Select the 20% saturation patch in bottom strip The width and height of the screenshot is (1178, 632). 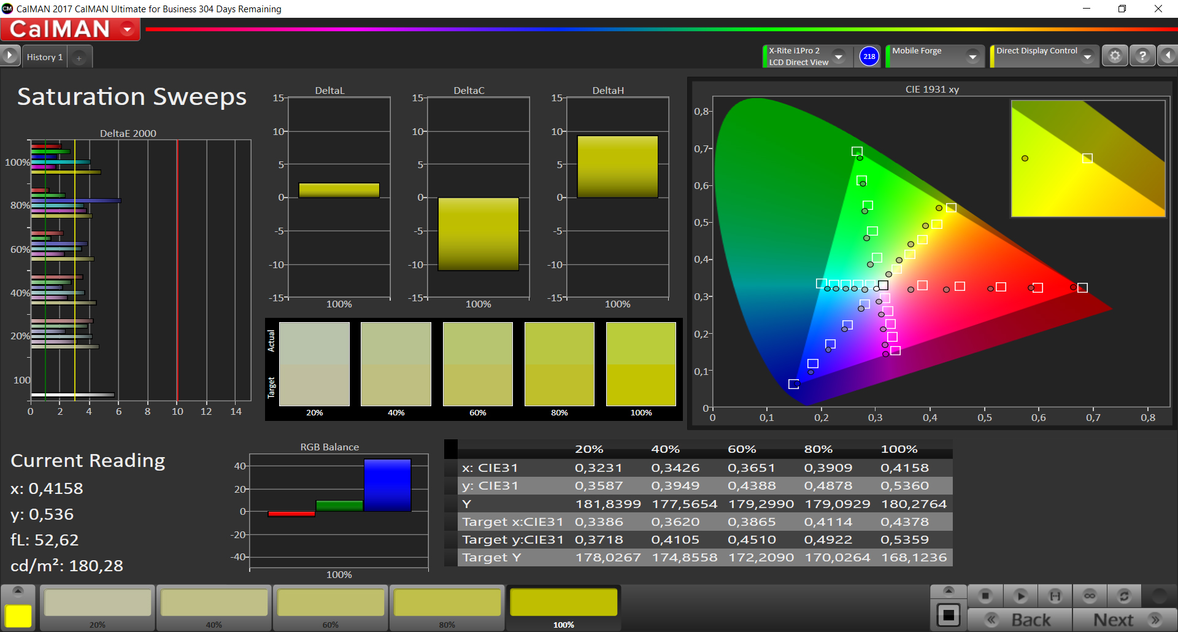click(98, 607)
